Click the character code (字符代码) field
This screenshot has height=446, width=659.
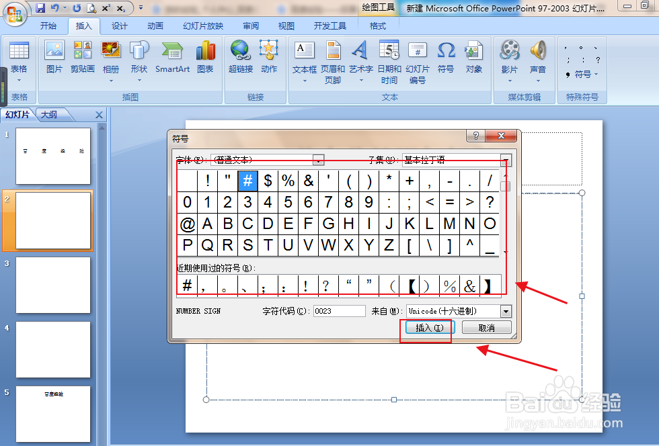(339, 311)
